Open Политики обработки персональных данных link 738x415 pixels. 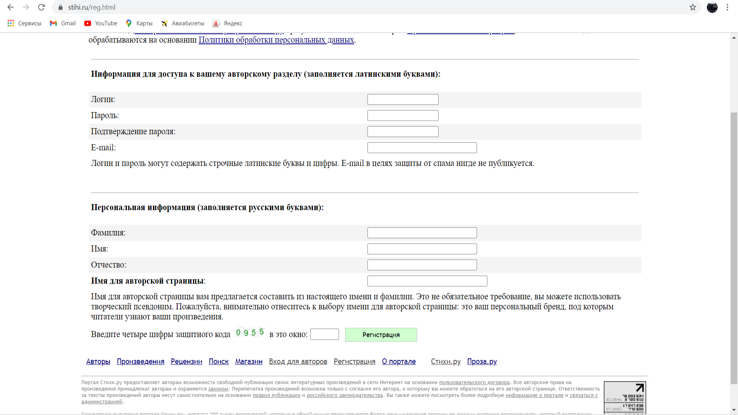[x=276, y=40]
